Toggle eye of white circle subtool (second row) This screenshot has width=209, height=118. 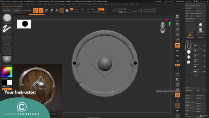point(204,51)
